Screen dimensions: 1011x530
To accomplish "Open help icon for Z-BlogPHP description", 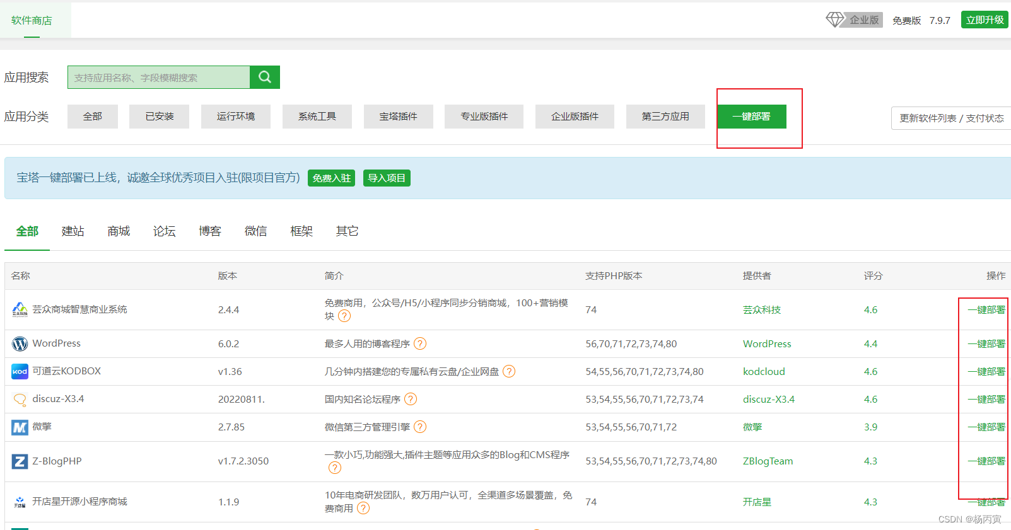I will coord(335,468).
